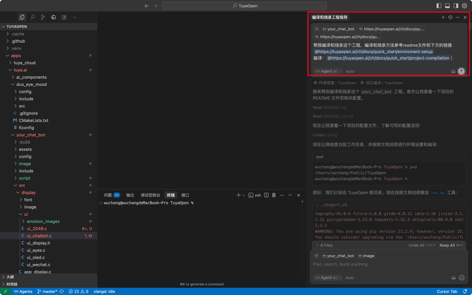
Task: Open terminal panel more actions
Action: (282, 195)
